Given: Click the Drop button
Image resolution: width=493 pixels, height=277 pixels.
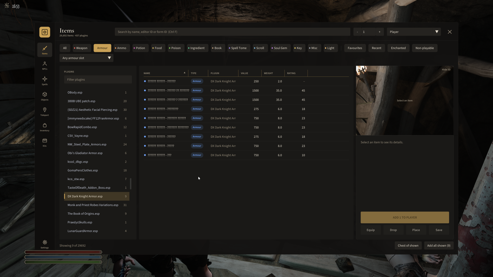Looking at the screenshot, I should click(393, 230).
